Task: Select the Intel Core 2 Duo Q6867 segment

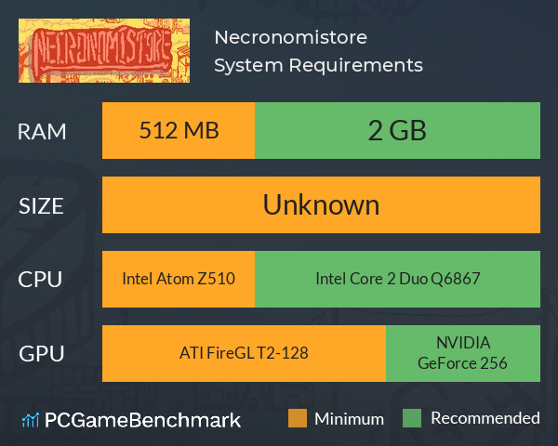Action: point(397,279)
